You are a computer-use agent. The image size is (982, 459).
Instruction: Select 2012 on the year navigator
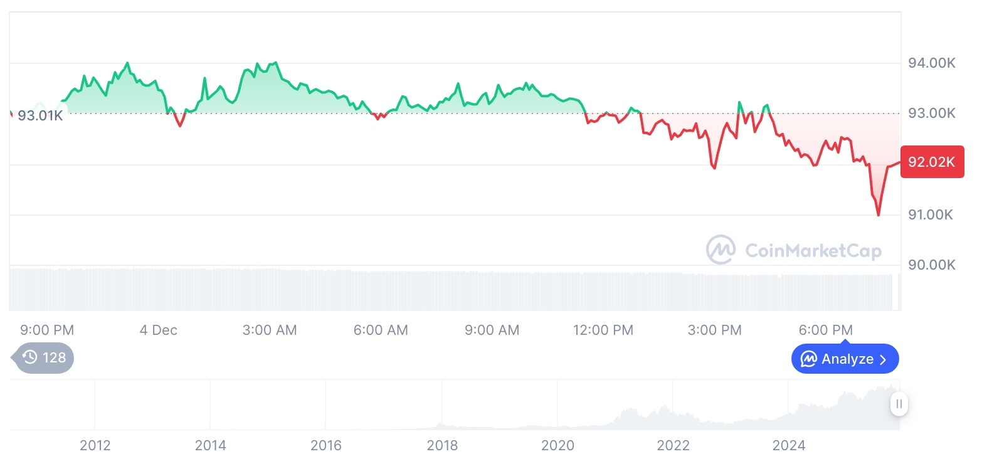pyautogui.click(x=95, y=446)
